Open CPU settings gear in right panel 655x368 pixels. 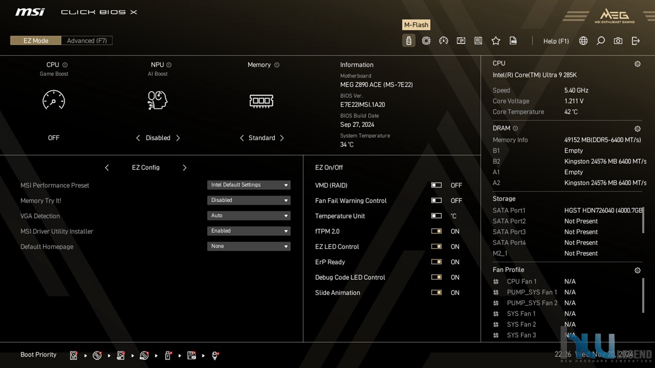click(637, 64)
